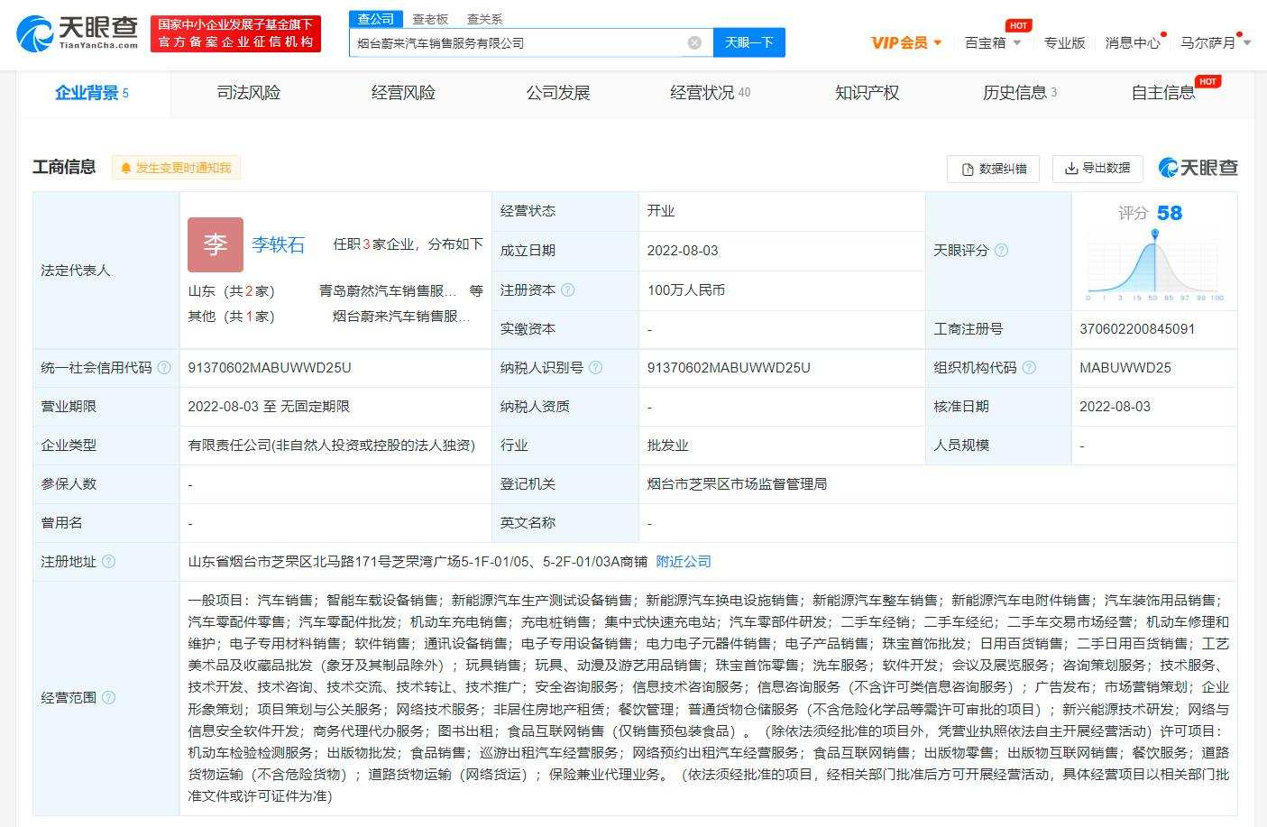The width and height of the screenshot is (1267, 827).
Task: Click the 李 legal representative avatar
Action: (x=216, y=244)
